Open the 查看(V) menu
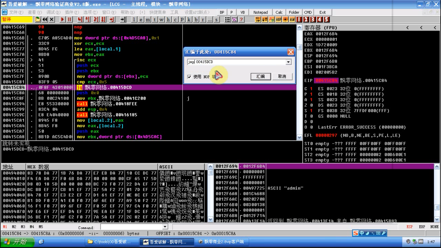441x248 pixels. point(35,12)
